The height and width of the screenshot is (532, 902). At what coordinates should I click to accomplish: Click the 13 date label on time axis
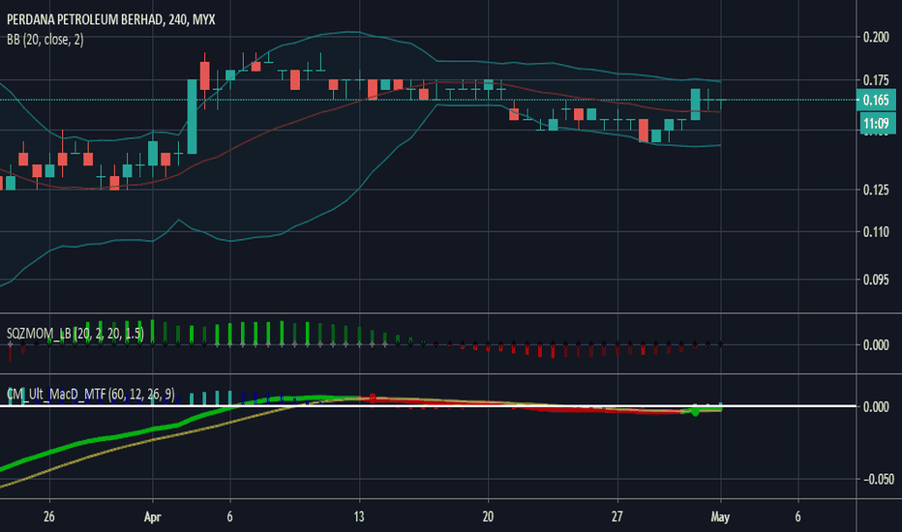coord(359,517)
